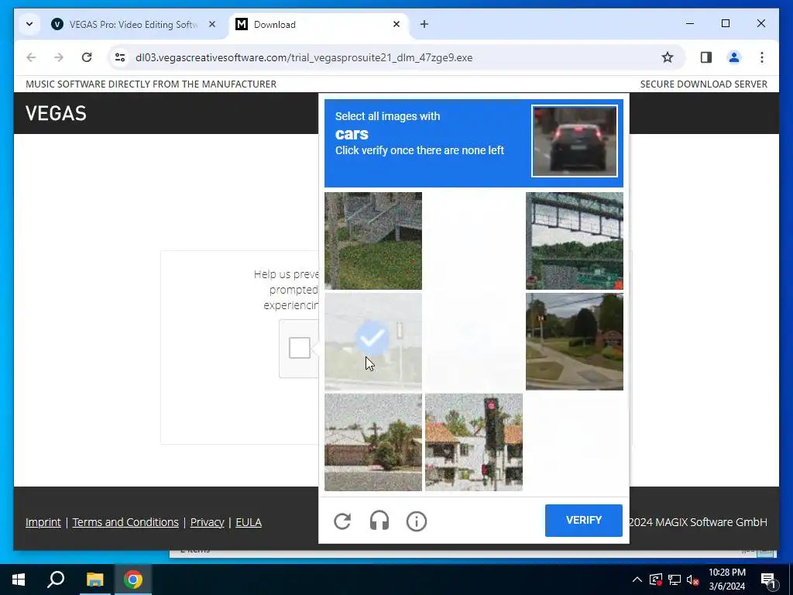793x595 pixels.
Task: Toggle the Chrome side panel
Action: (x=706, y=57)
